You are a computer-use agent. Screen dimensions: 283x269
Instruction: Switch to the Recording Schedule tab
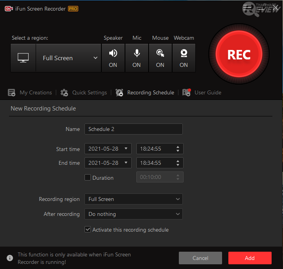pos(151,92)
